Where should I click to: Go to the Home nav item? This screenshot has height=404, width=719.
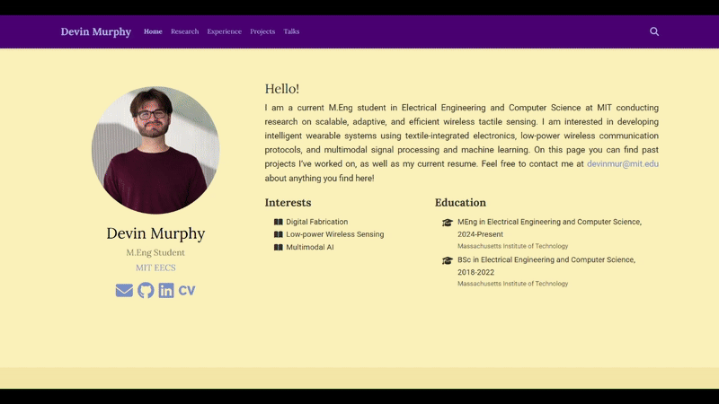coord(153,31)
